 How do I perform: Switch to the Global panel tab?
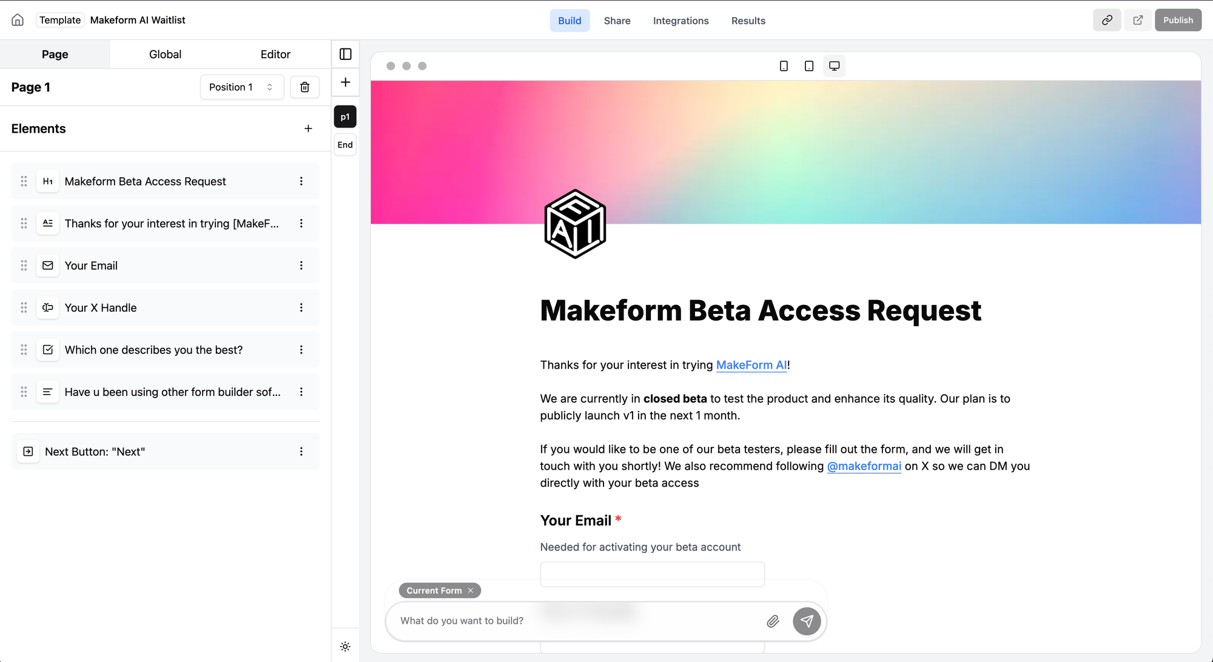(x=165, y=53)
